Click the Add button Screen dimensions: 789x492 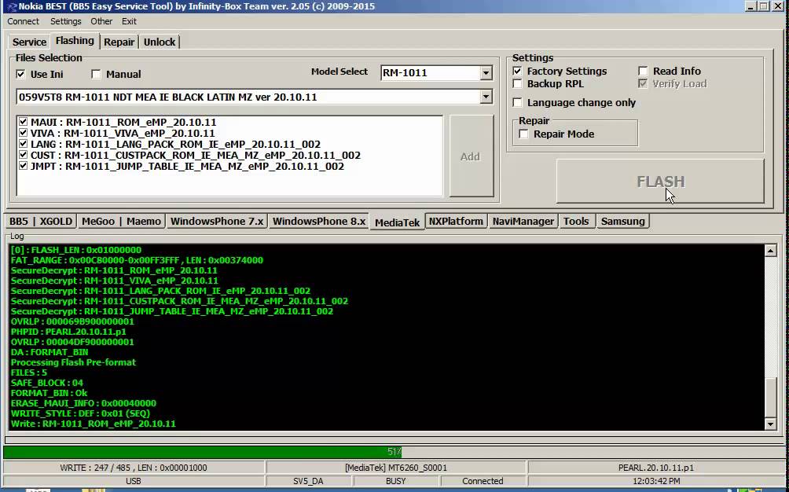point(471,156)
